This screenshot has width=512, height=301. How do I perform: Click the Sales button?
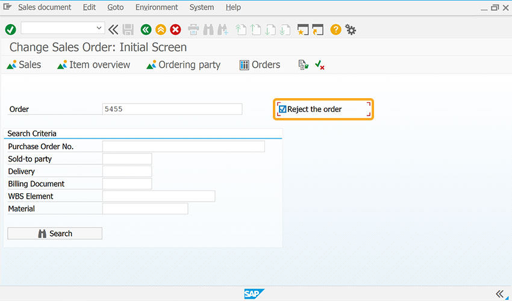24,64
